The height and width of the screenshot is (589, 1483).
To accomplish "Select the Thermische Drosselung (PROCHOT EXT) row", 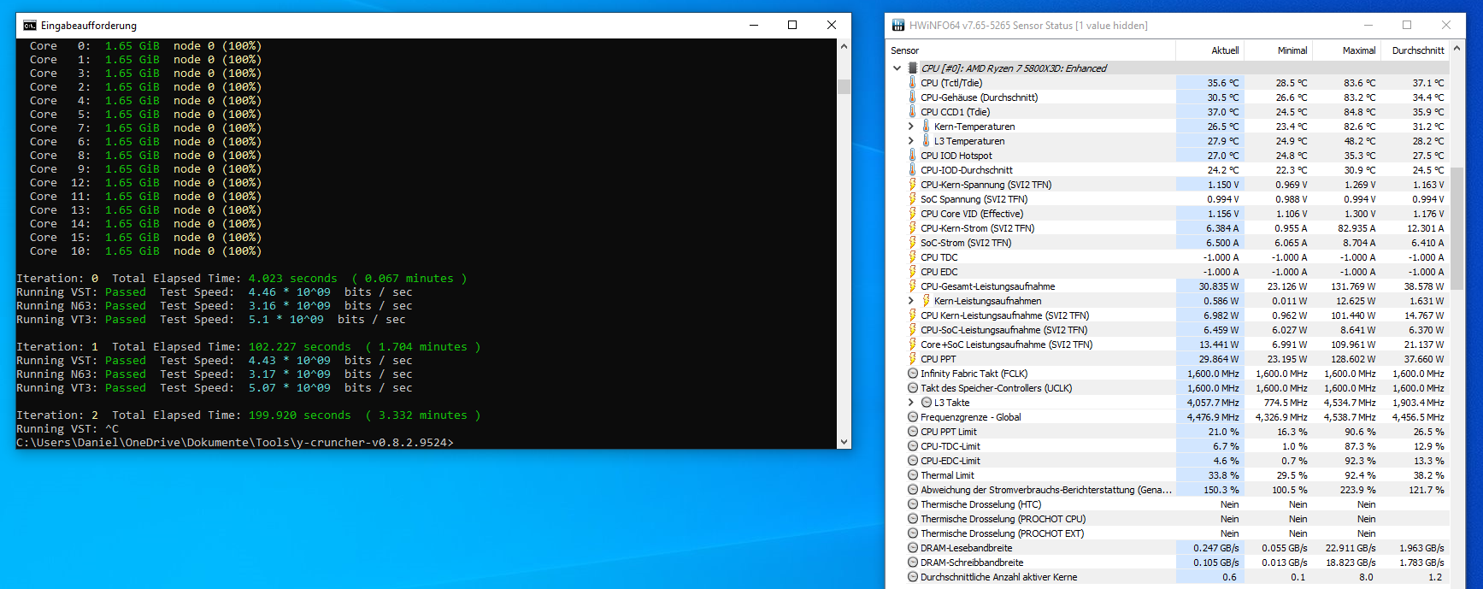I will pos(1168,533).
